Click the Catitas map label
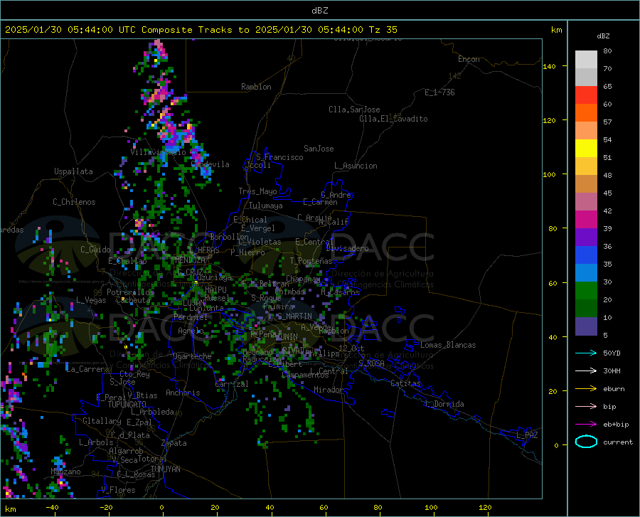Image resolution: width=640 pixels, height=517 pixels. [405, 383]
